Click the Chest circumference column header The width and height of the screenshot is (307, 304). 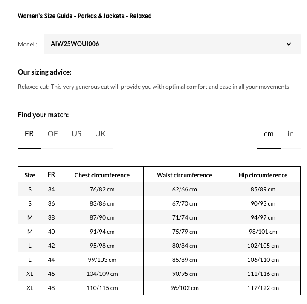102,175
